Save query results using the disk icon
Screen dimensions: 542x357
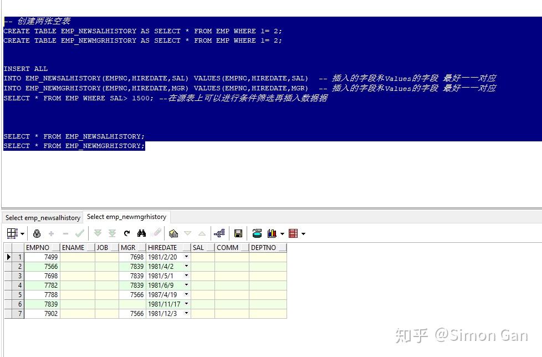point(238,233)
